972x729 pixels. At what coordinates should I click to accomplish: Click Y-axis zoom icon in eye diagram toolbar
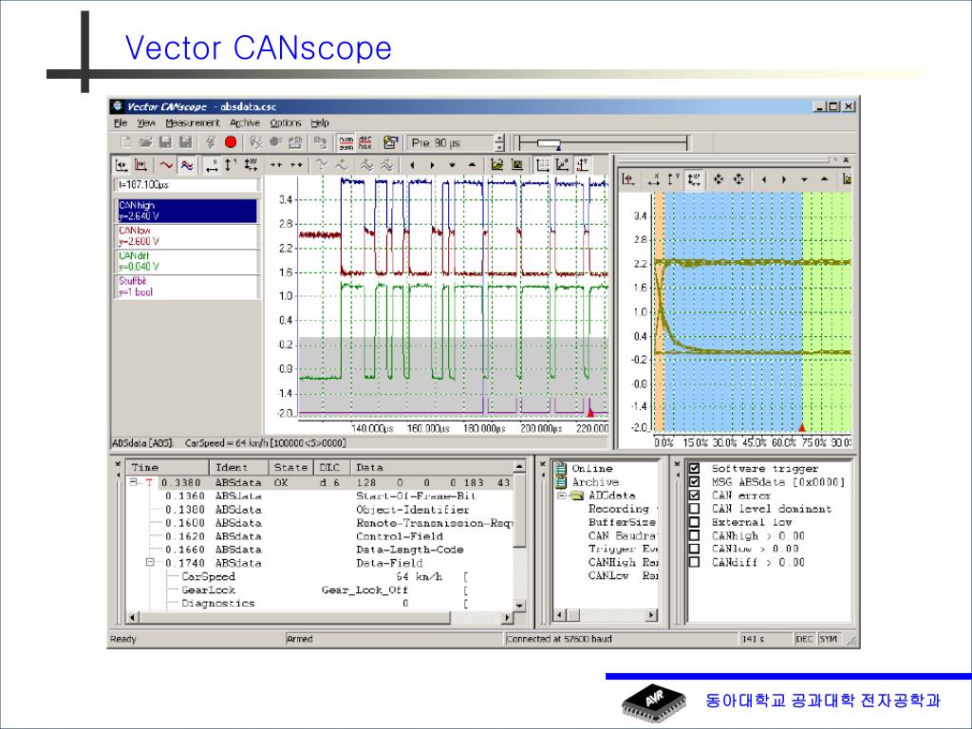click(x=673, y=179)
